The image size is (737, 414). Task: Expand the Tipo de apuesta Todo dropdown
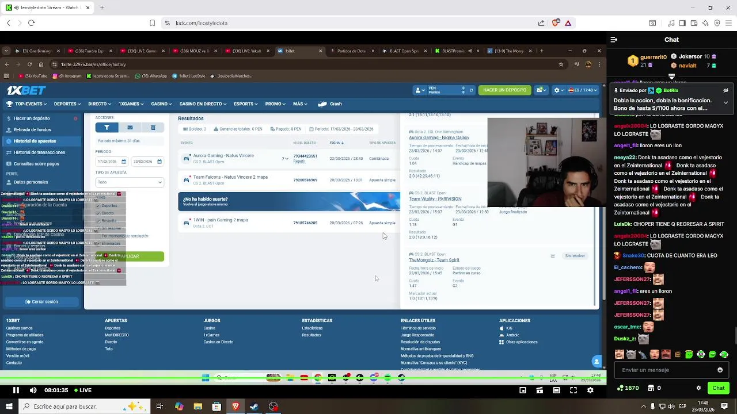tap(130, 182)
